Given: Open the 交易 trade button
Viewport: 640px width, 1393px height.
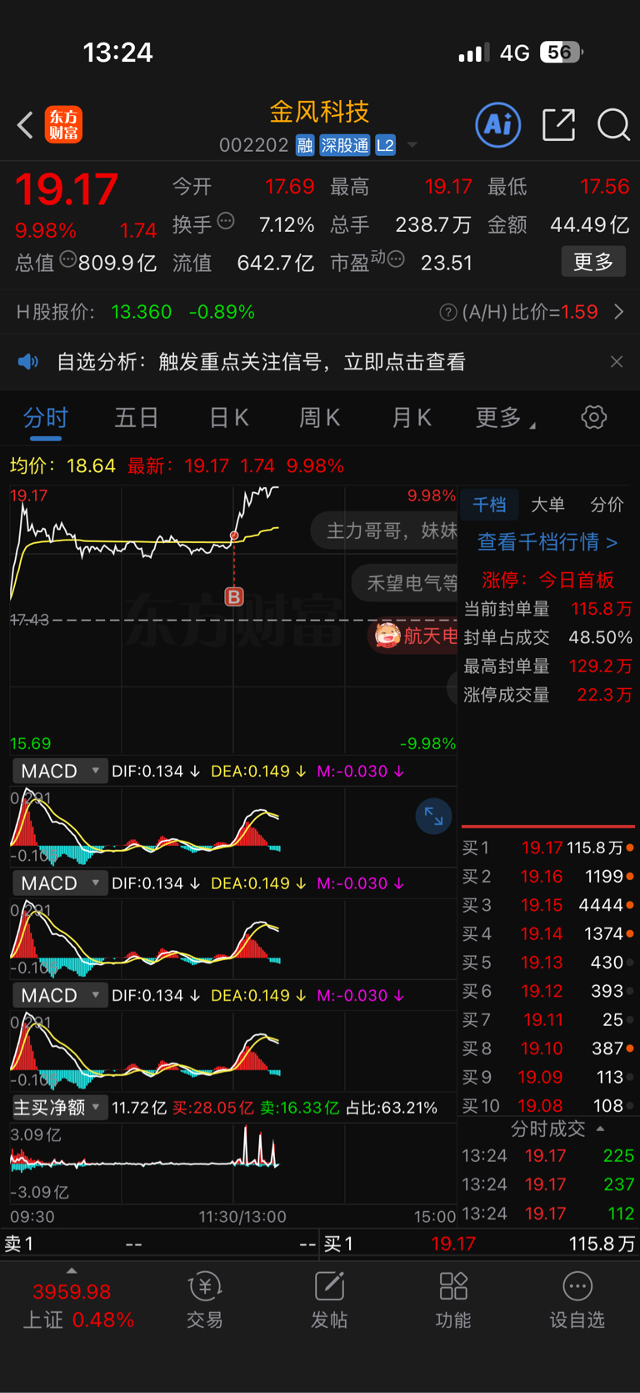Looking at the screenshot, I should pyautogui.click(x=204, y=1300).
